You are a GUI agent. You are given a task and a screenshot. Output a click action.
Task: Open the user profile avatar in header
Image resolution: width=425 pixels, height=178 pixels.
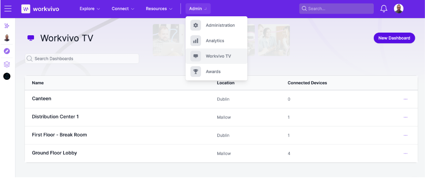click(398, 9)
